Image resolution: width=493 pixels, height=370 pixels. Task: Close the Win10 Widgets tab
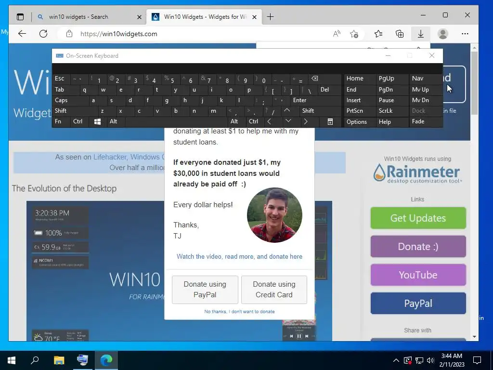[254, 17]
